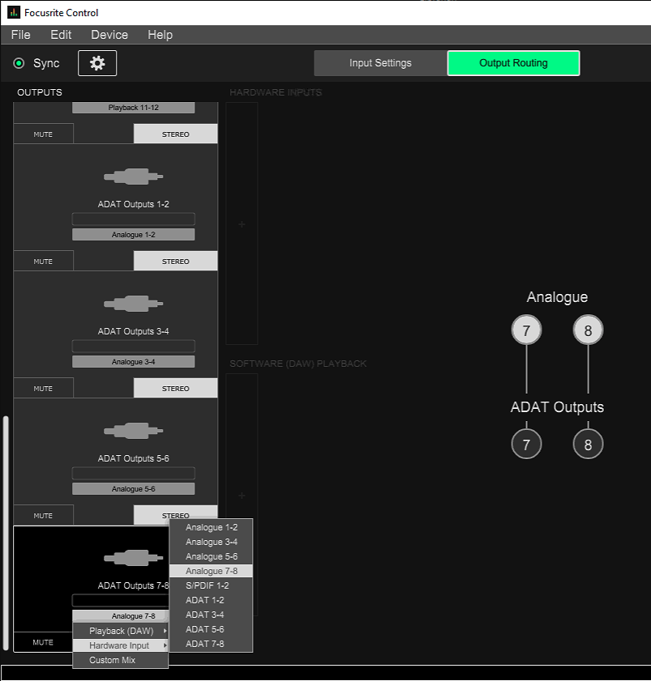Open the File menu
The height and width of the screenshot is (681, 651).
pyautogui.click(x=21, y=35)
